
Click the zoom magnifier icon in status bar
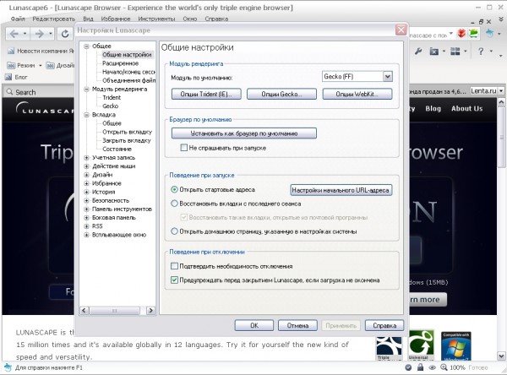coord(444,367)
